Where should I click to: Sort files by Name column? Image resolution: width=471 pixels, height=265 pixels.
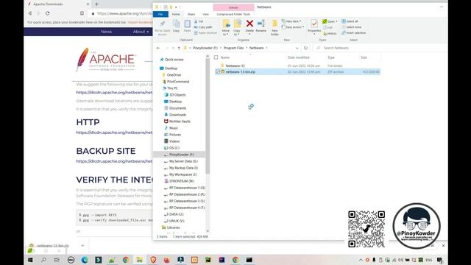click(225, 57)
